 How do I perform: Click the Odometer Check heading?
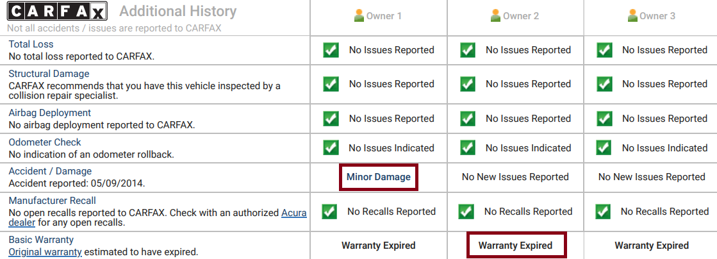coord(45,142)
